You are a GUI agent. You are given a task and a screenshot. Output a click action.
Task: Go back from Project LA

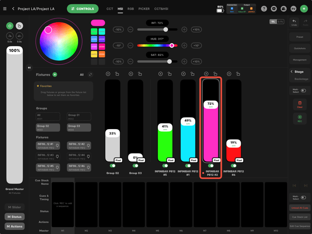[13, 9]
